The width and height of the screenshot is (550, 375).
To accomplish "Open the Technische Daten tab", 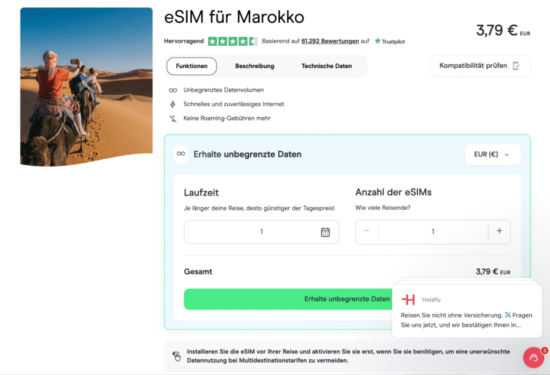I will point(325,66).
